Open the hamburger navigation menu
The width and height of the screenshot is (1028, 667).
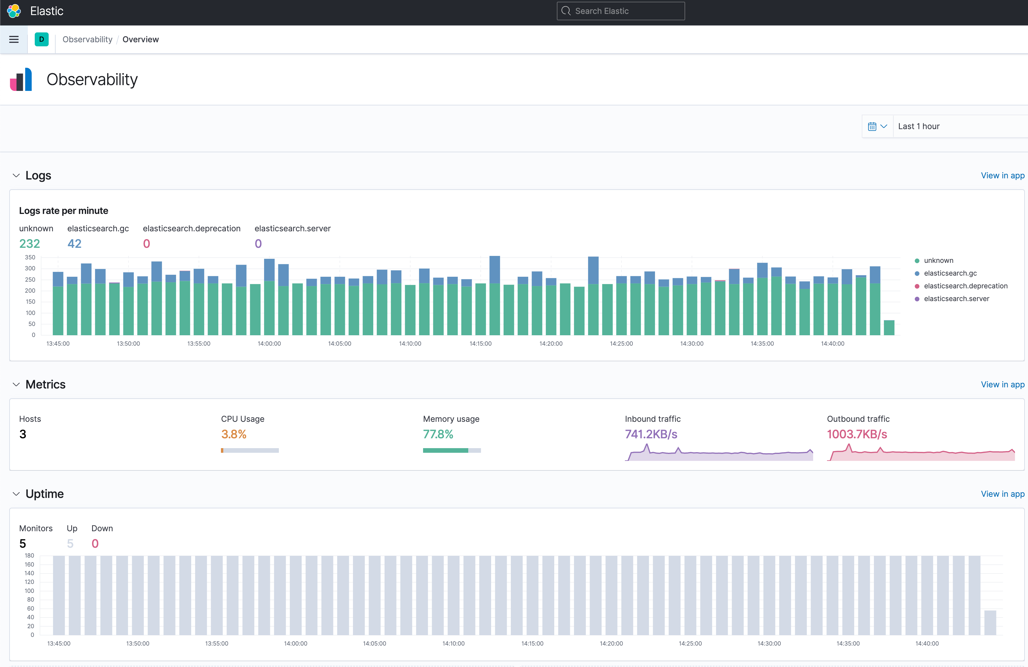click(x=14, y=39)
